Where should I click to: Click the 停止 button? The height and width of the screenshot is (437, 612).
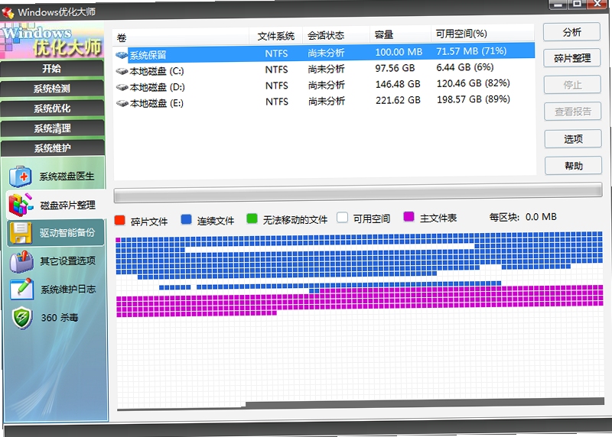tap(572, 85)
